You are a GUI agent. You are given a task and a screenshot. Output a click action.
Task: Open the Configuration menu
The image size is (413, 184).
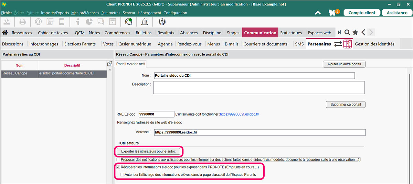point(175,13)
